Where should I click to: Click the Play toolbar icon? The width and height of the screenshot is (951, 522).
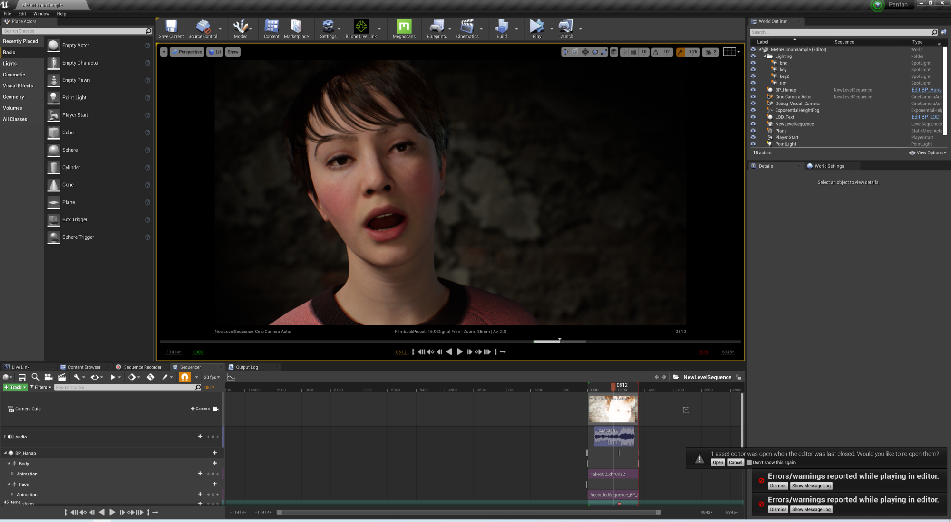[x=537, y=28]
